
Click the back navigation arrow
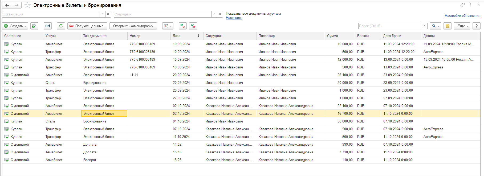pos(7,5)
